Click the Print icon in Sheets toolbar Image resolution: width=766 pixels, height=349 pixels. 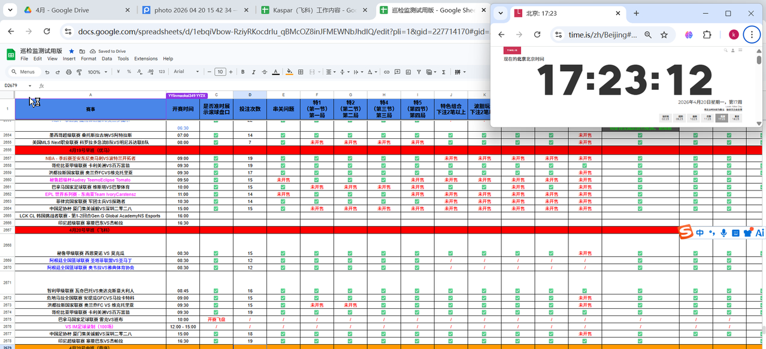pyautogui.click(x=68, y=72)
